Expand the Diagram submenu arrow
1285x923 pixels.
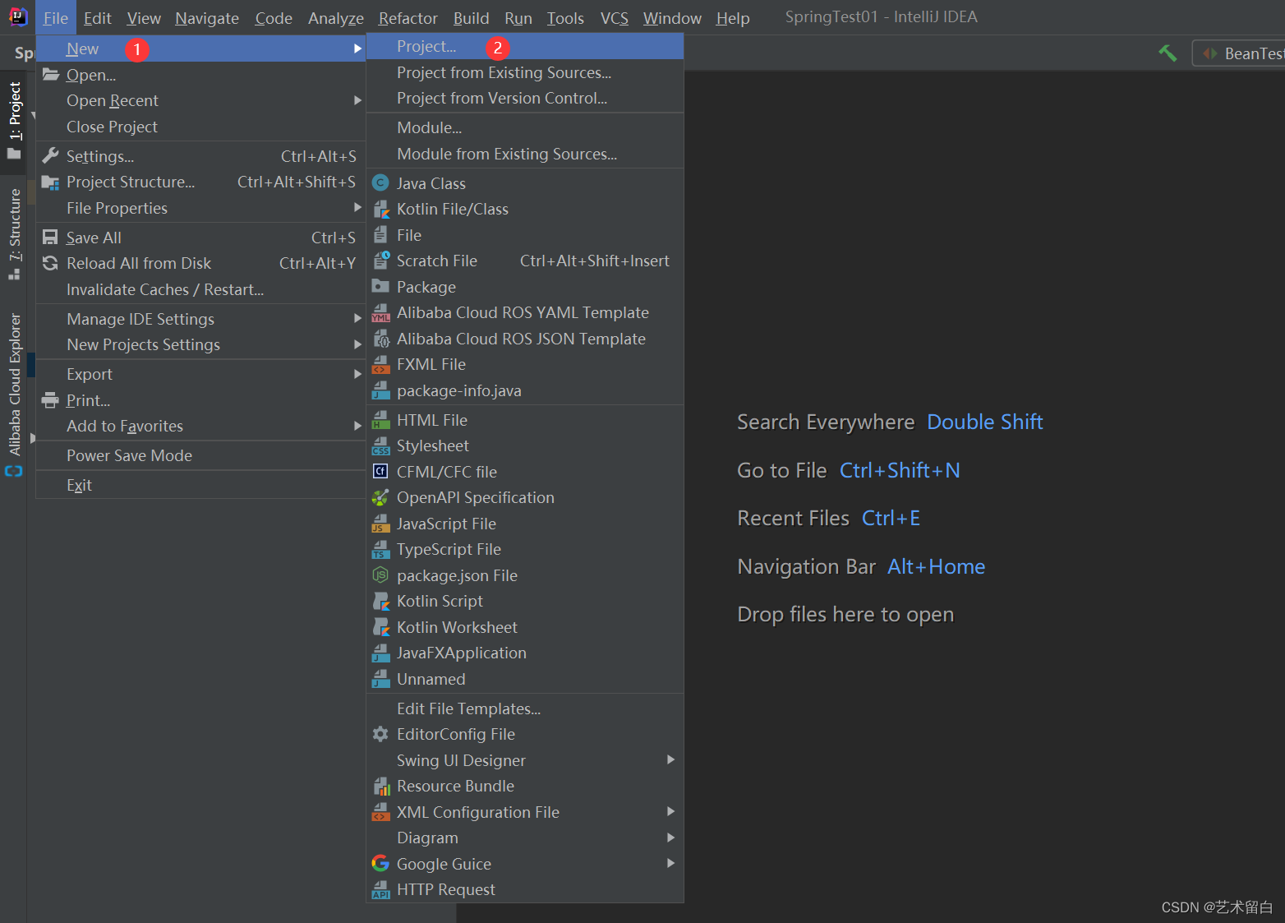coord(670,838)
